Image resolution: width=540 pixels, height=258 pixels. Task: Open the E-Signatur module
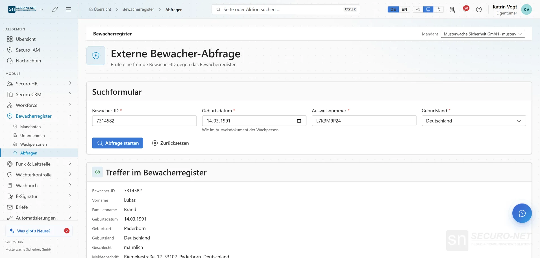pyautogui.click(x=39, y=196)
